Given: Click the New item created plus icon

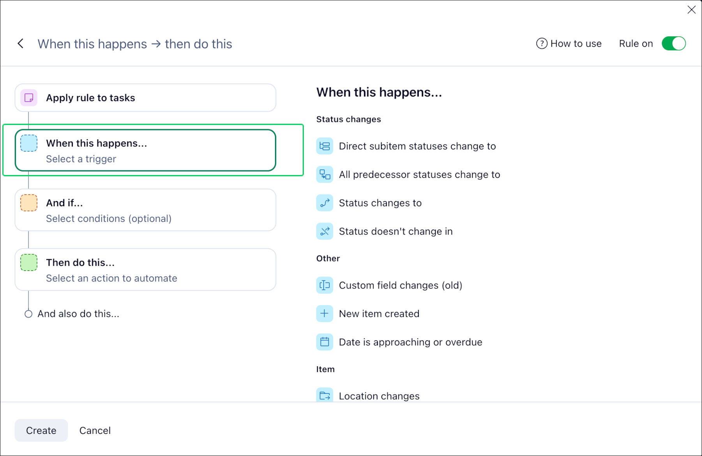Looking at the screenshot, I should coord(325,314).
